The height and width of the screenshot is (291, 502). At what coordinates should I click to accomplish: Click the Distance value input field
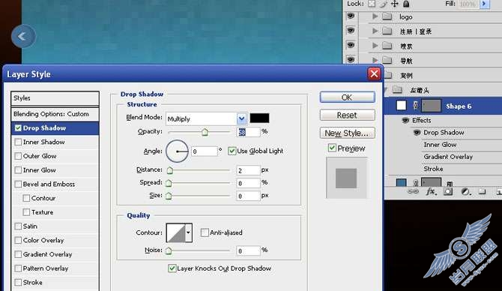coord(248,170)
